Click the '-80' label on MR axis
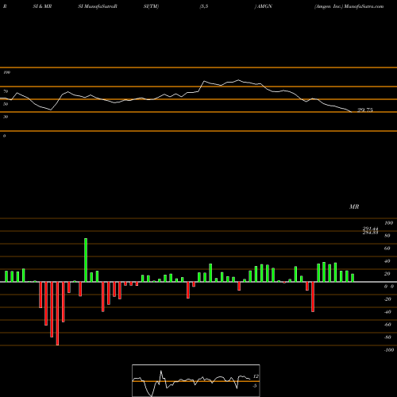Viewport: 397px width, 397px height. click(387, 337)
